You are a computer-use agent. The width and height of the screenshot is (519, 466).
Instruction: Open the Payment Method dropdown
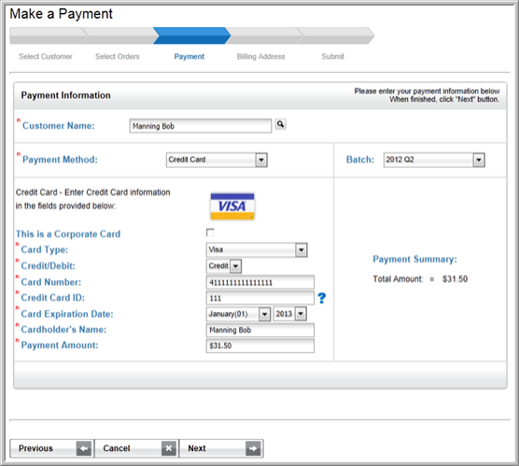217,160
